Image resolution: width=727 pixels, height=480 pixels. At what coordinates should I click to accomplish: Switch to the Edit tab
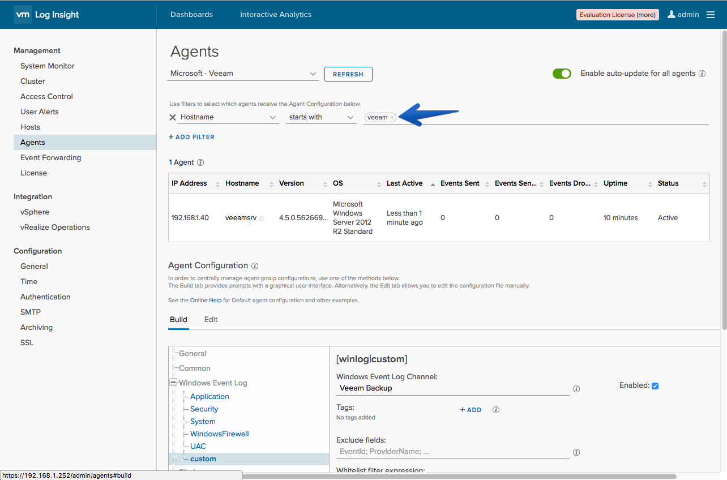pyautogui.click(x=211, y=319)
